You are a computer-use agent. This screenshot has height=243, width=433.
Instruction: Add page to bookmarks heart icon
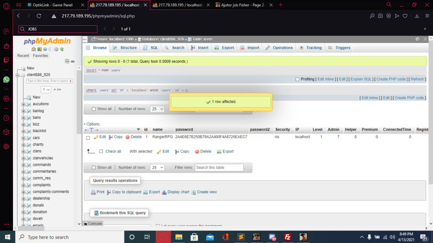[405, 16]
